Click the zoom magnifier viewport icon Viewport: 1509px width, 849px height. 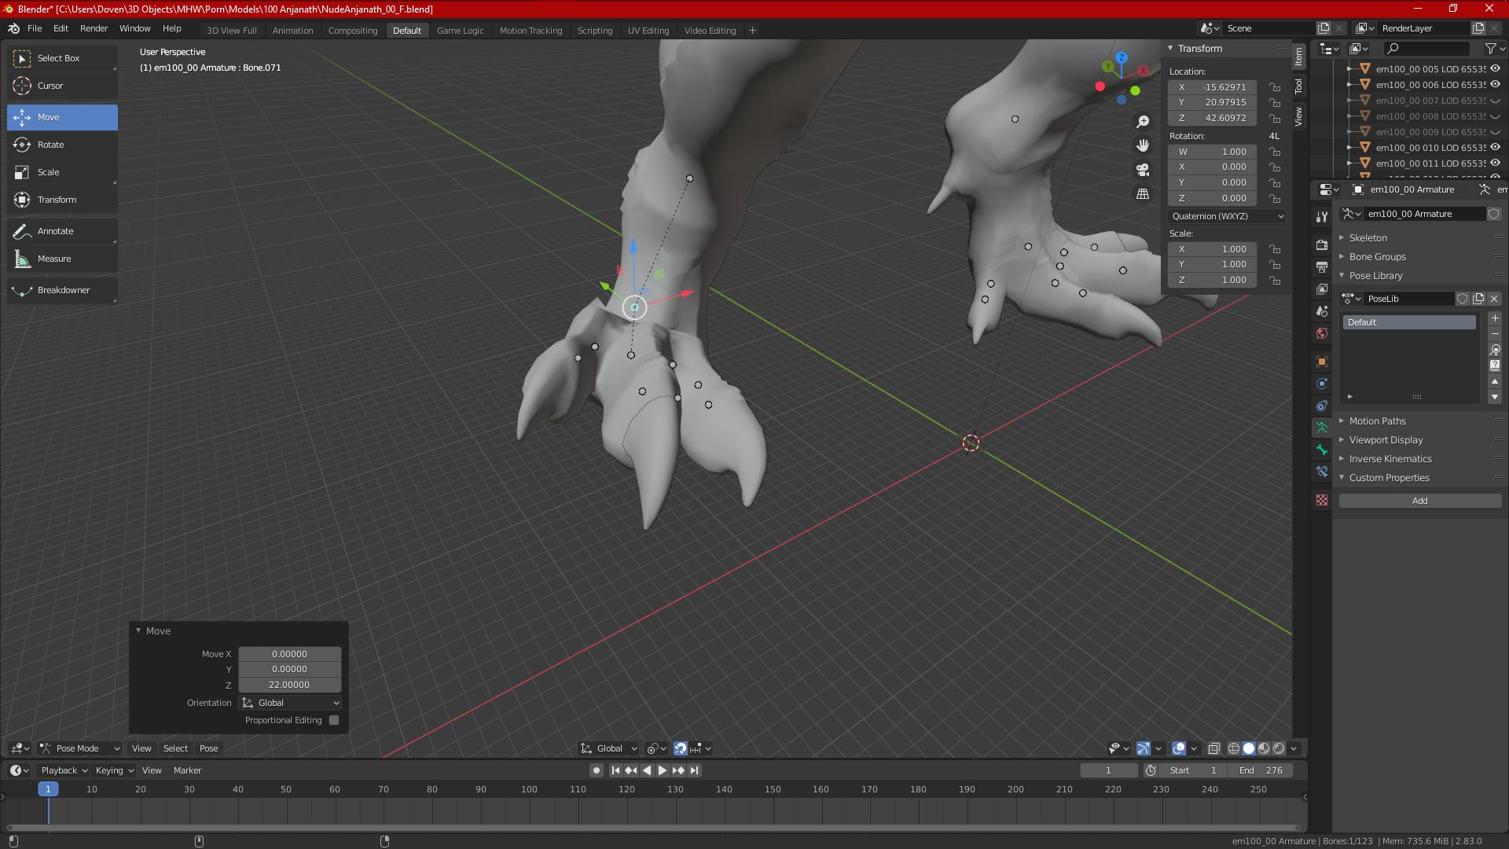click(x=1143, y=122)
